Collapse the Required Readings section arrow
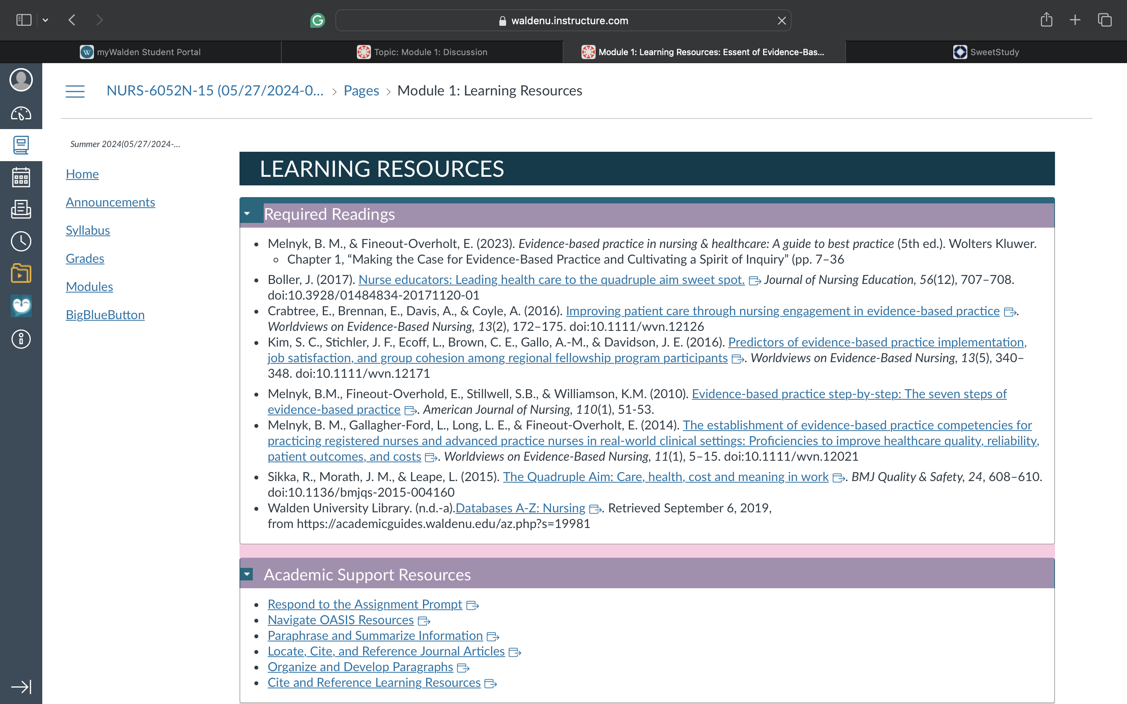Image resolution: width=1127 pixels, height=704 pixels. point(247,214)
